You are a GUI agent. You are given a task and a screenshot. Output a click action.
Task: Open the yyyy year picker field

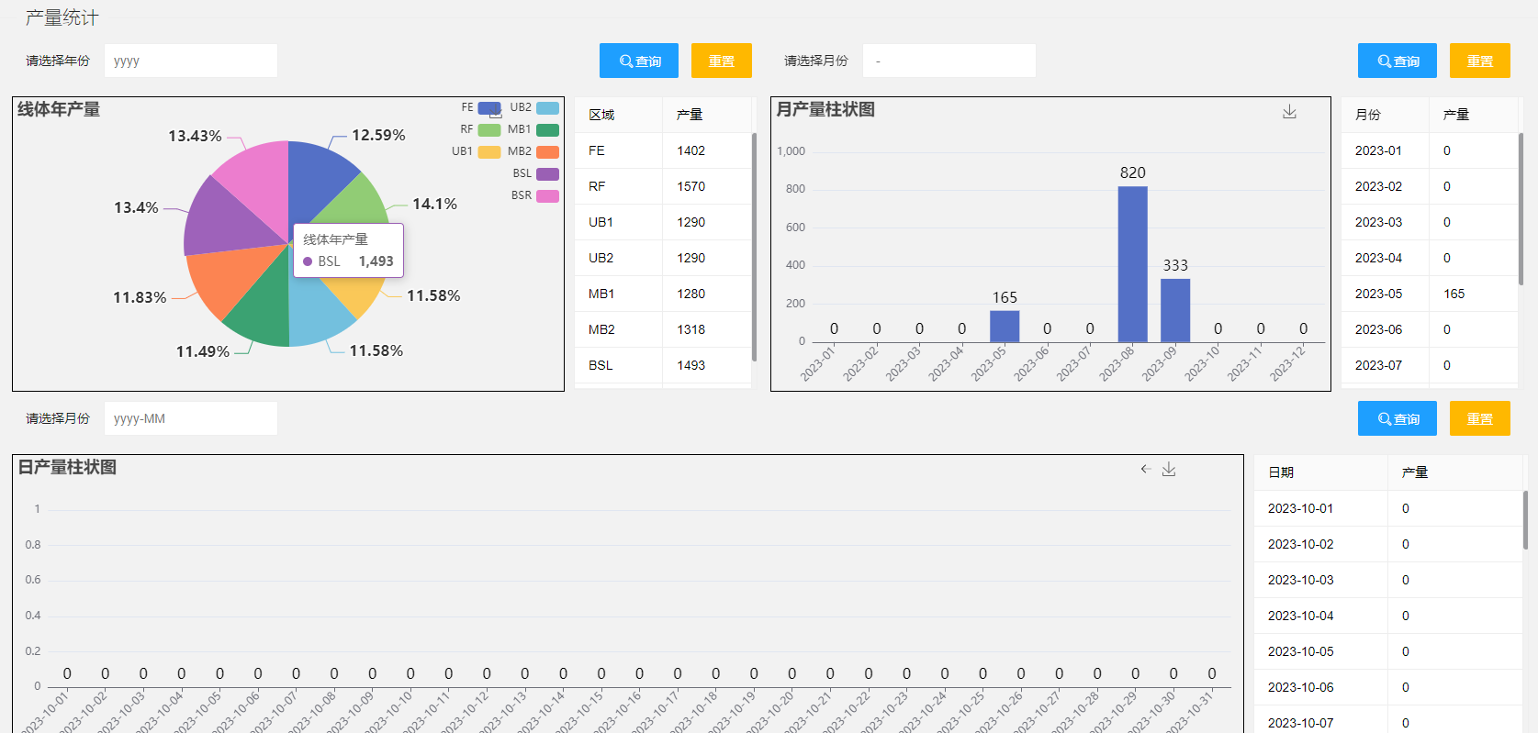tap(191, 61)
